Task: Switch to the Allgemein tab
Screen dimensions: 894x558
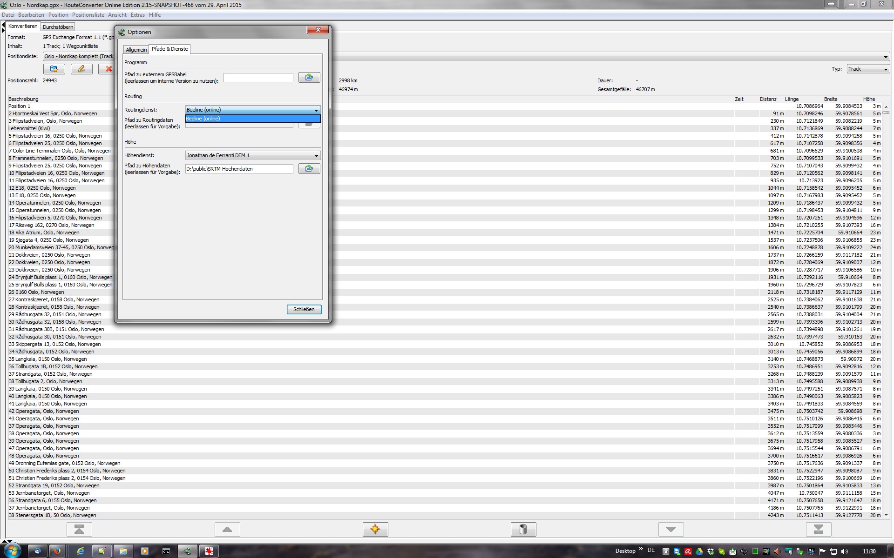Action: [136, 50]
